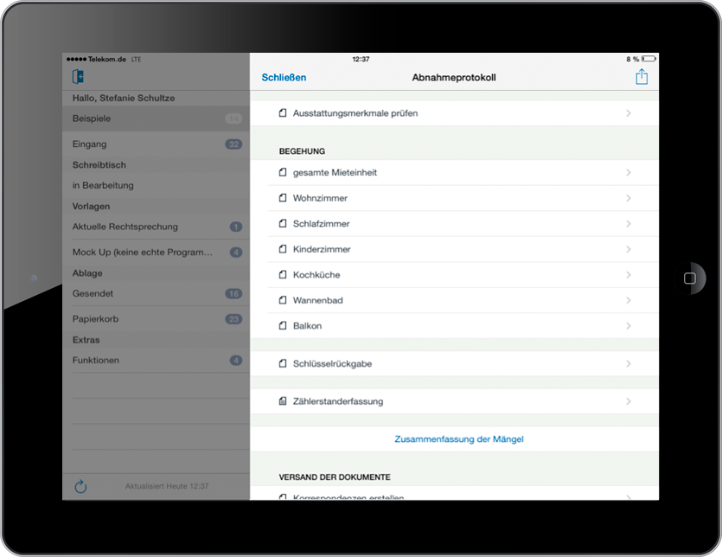Open chevron on Wohnzimmer row
The width and height of the screenshot is (722, 557).
[629, 198]
